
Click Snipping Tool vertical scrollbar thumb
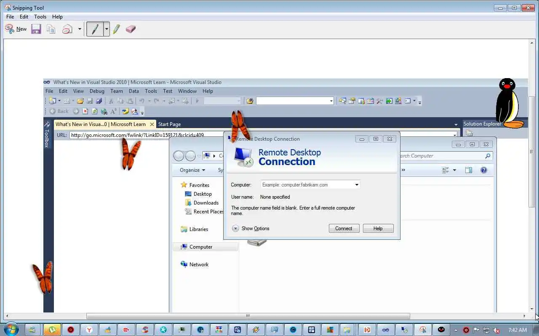[532, 152]
